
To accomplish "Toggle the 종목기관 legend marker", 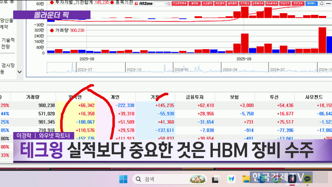I will click(x=112, y=3).
